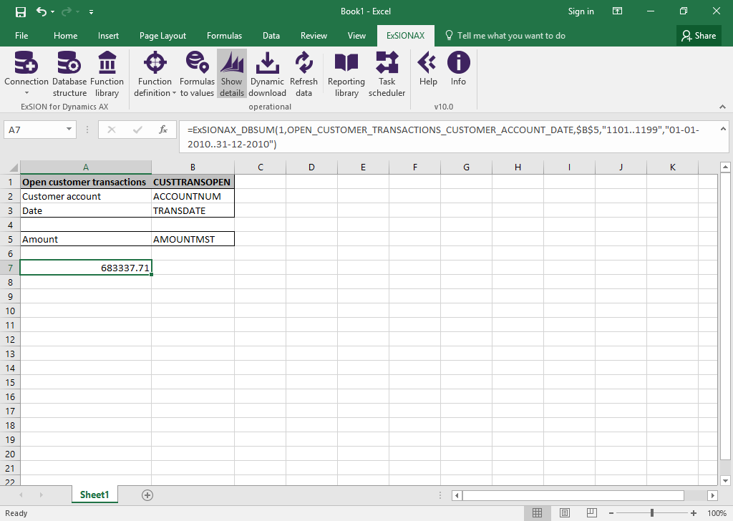This screenshot has width=733, height=521.
Task: Open the Reporting library
Action: point(346,74)
